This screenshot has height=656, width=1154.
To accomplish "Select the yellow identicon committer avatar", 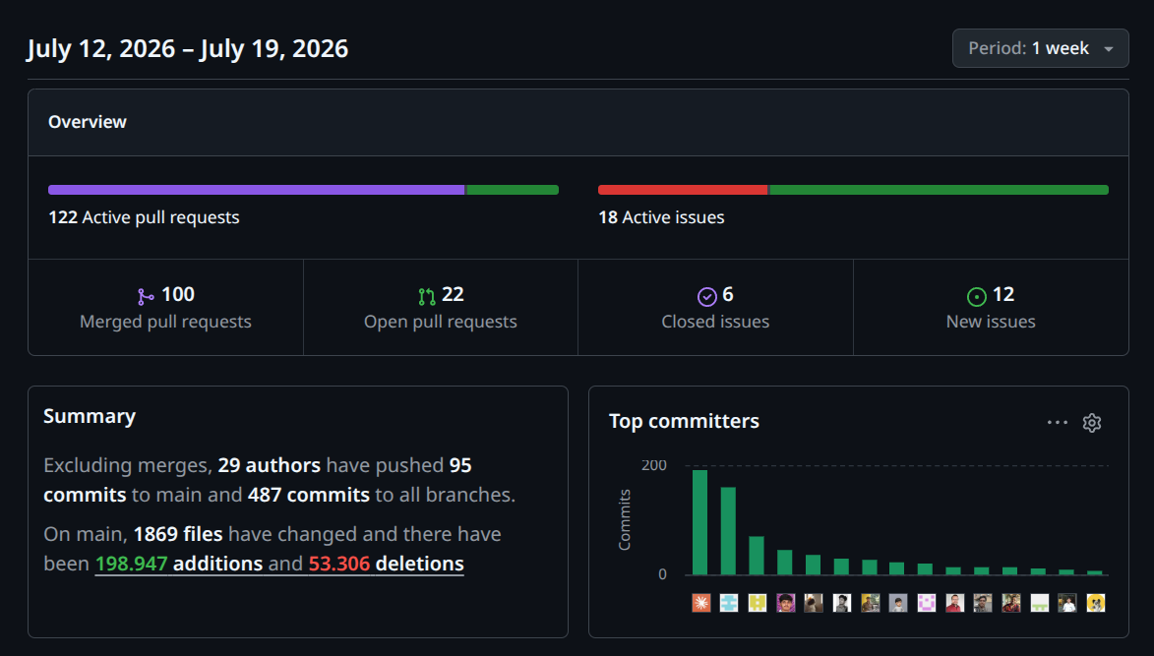I will tap(758, 603).
